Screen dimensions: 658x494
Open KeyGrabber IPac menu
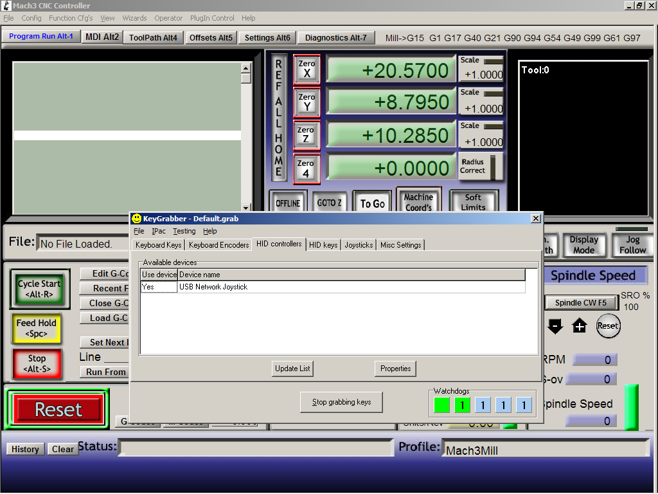[x=159, y=231]
